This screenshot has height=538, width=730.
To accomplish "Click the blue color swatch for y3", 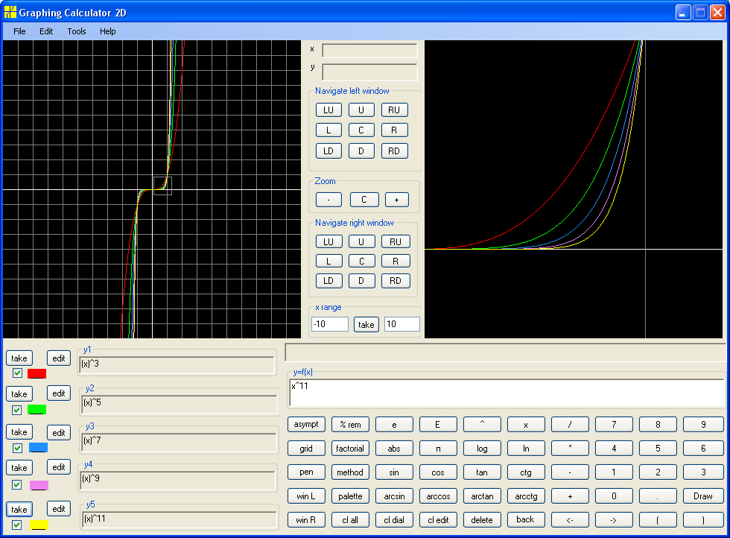I will pyautogui.click(x=38, y=448).
